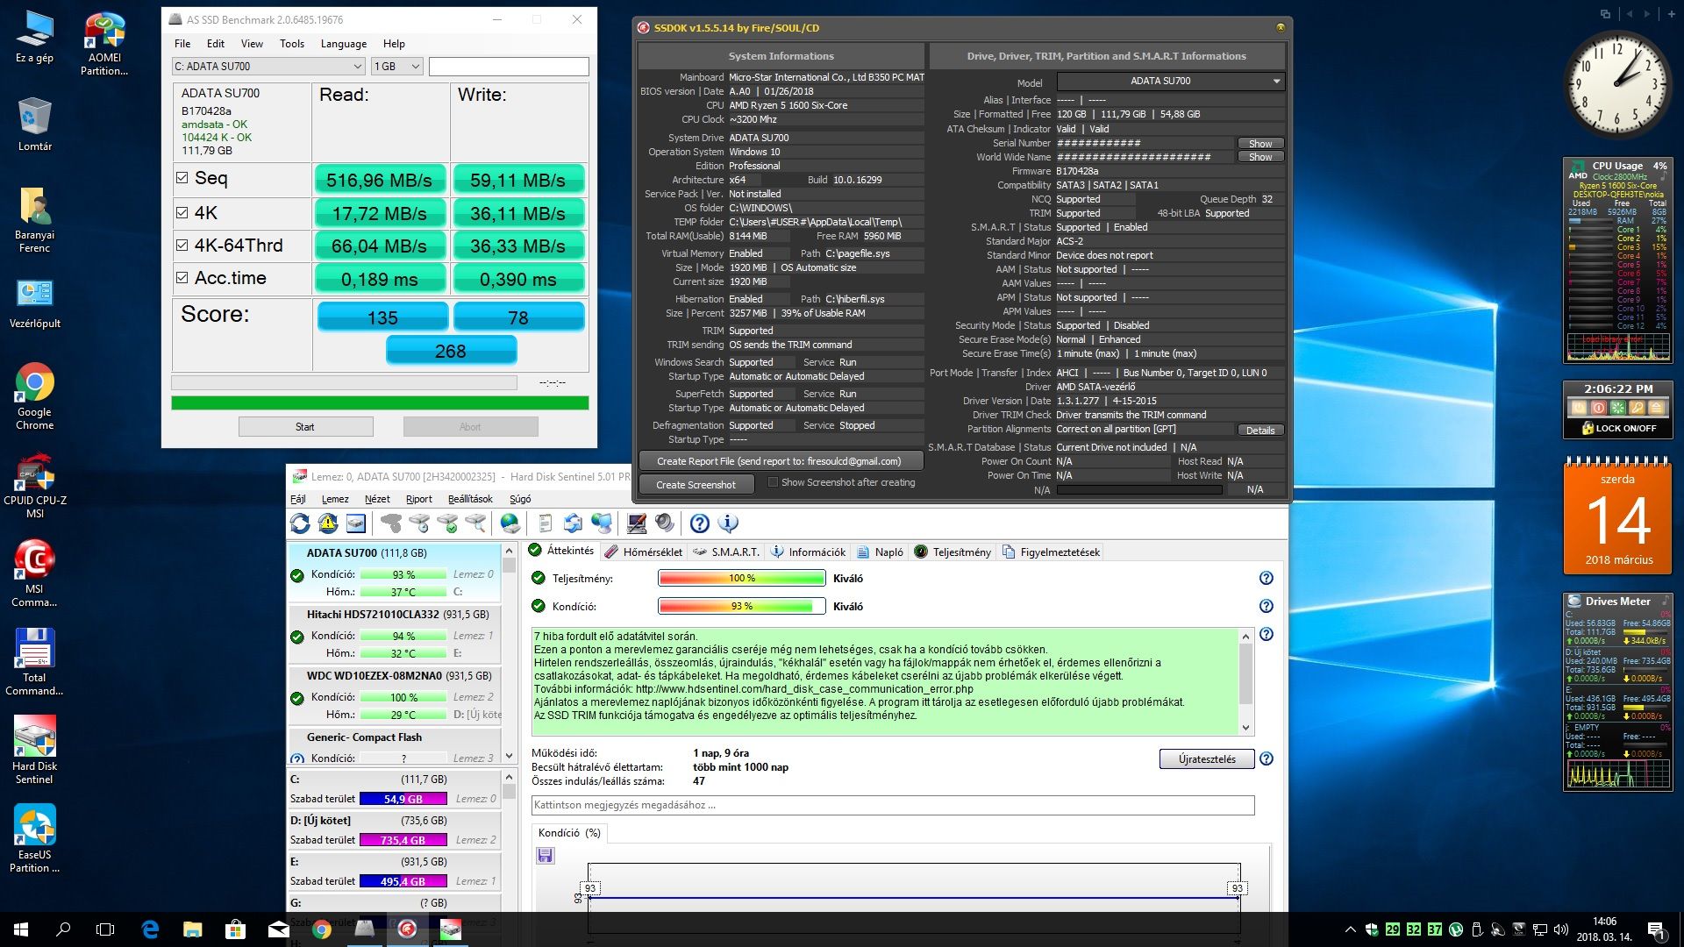
Task: Click the info bubble icon in Hard Disk Sentinel toolbar
Action: pyautogui.click(x=728, y=523)
